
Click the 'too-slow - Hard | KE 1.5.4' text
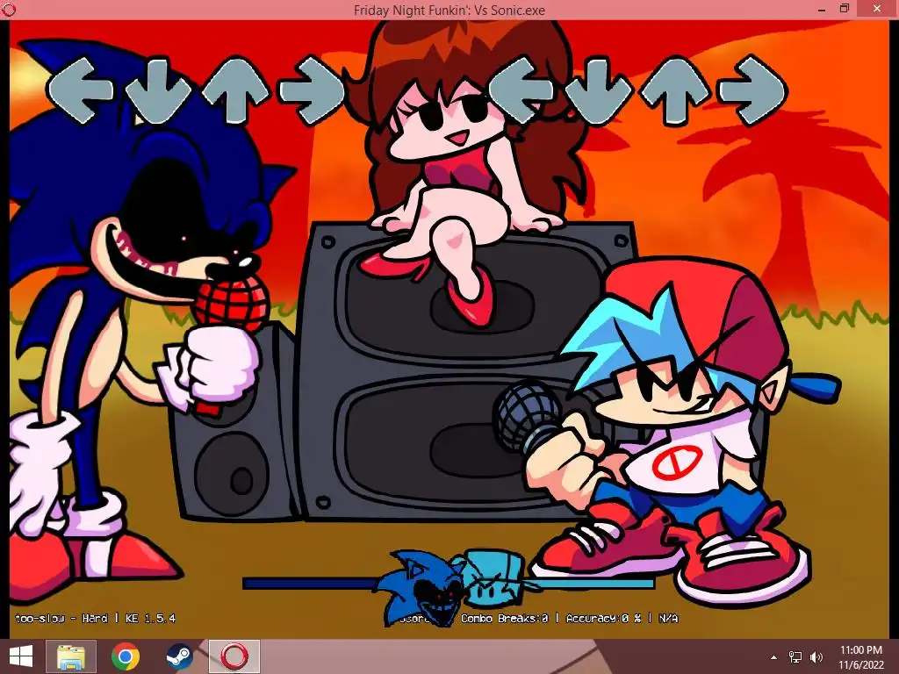pyautogui.click(x=95, y=619)
